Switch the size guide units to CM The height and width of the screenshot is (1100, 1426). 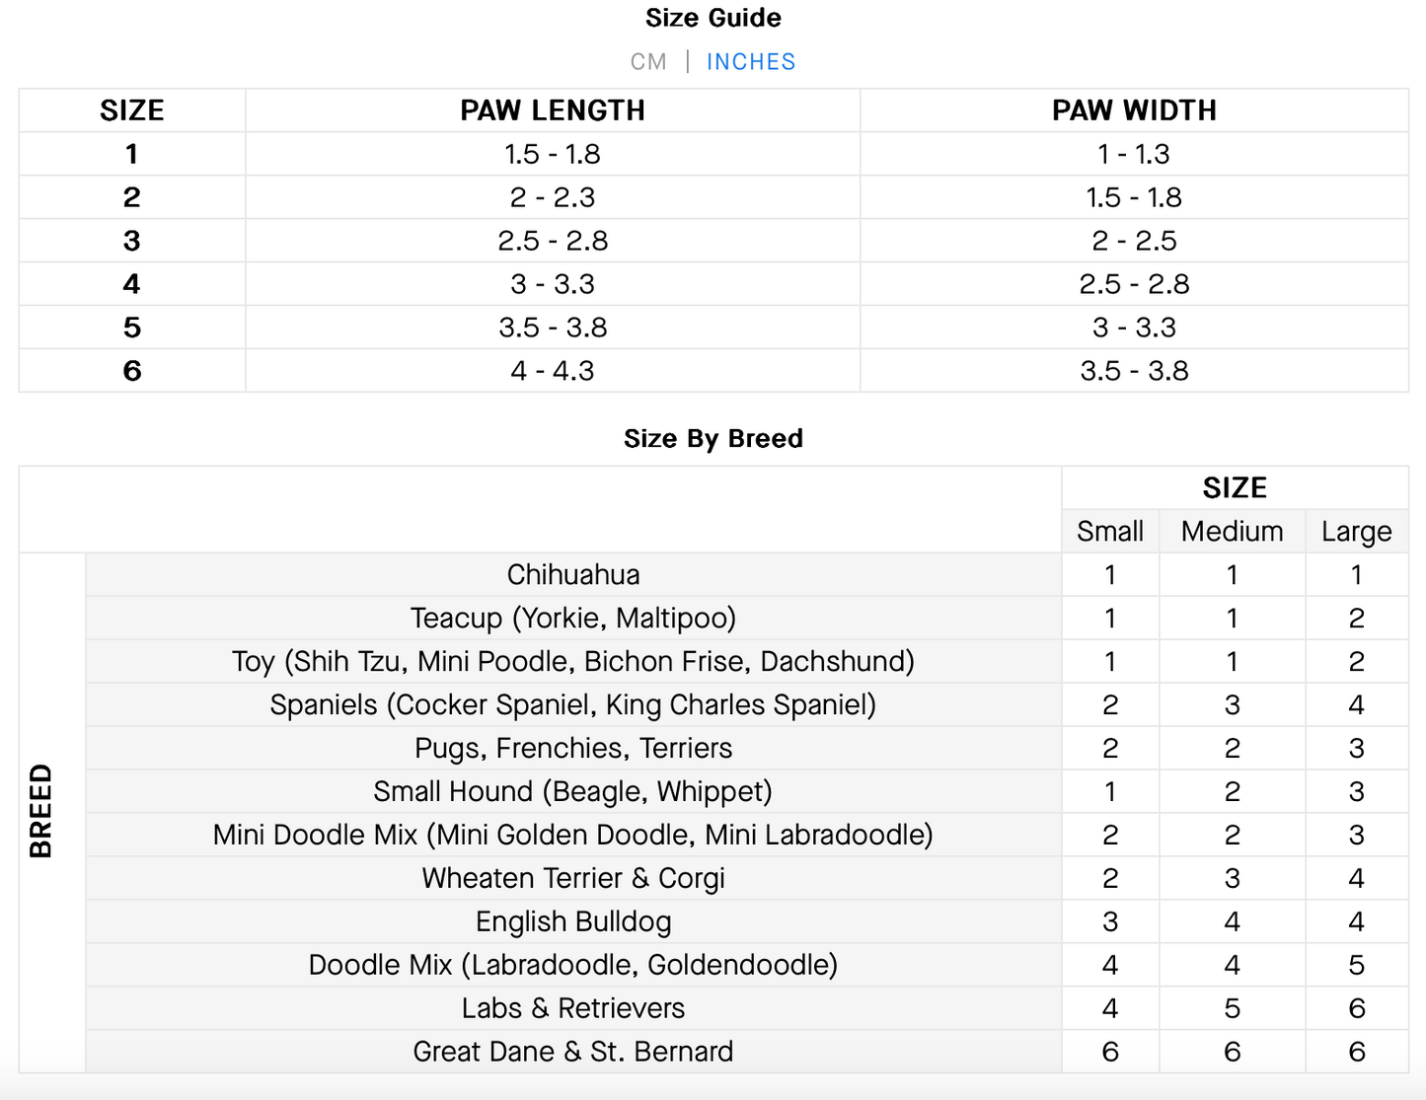point(648,62)
